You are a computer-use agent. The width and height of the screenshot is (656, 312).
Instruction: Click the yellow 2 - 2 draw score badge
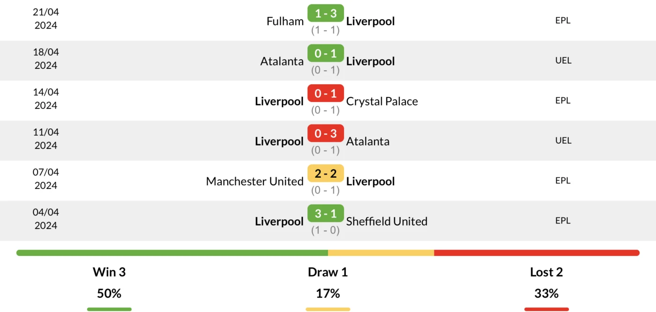326,174
